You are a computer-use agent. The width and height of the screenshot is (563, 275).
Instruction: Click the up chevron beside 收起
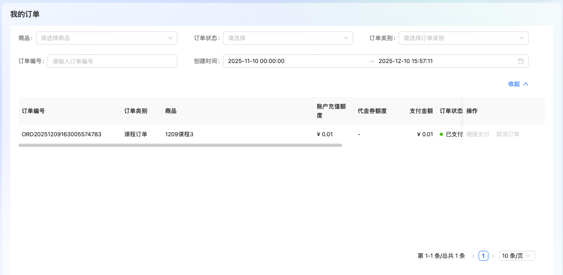(526, 83)
